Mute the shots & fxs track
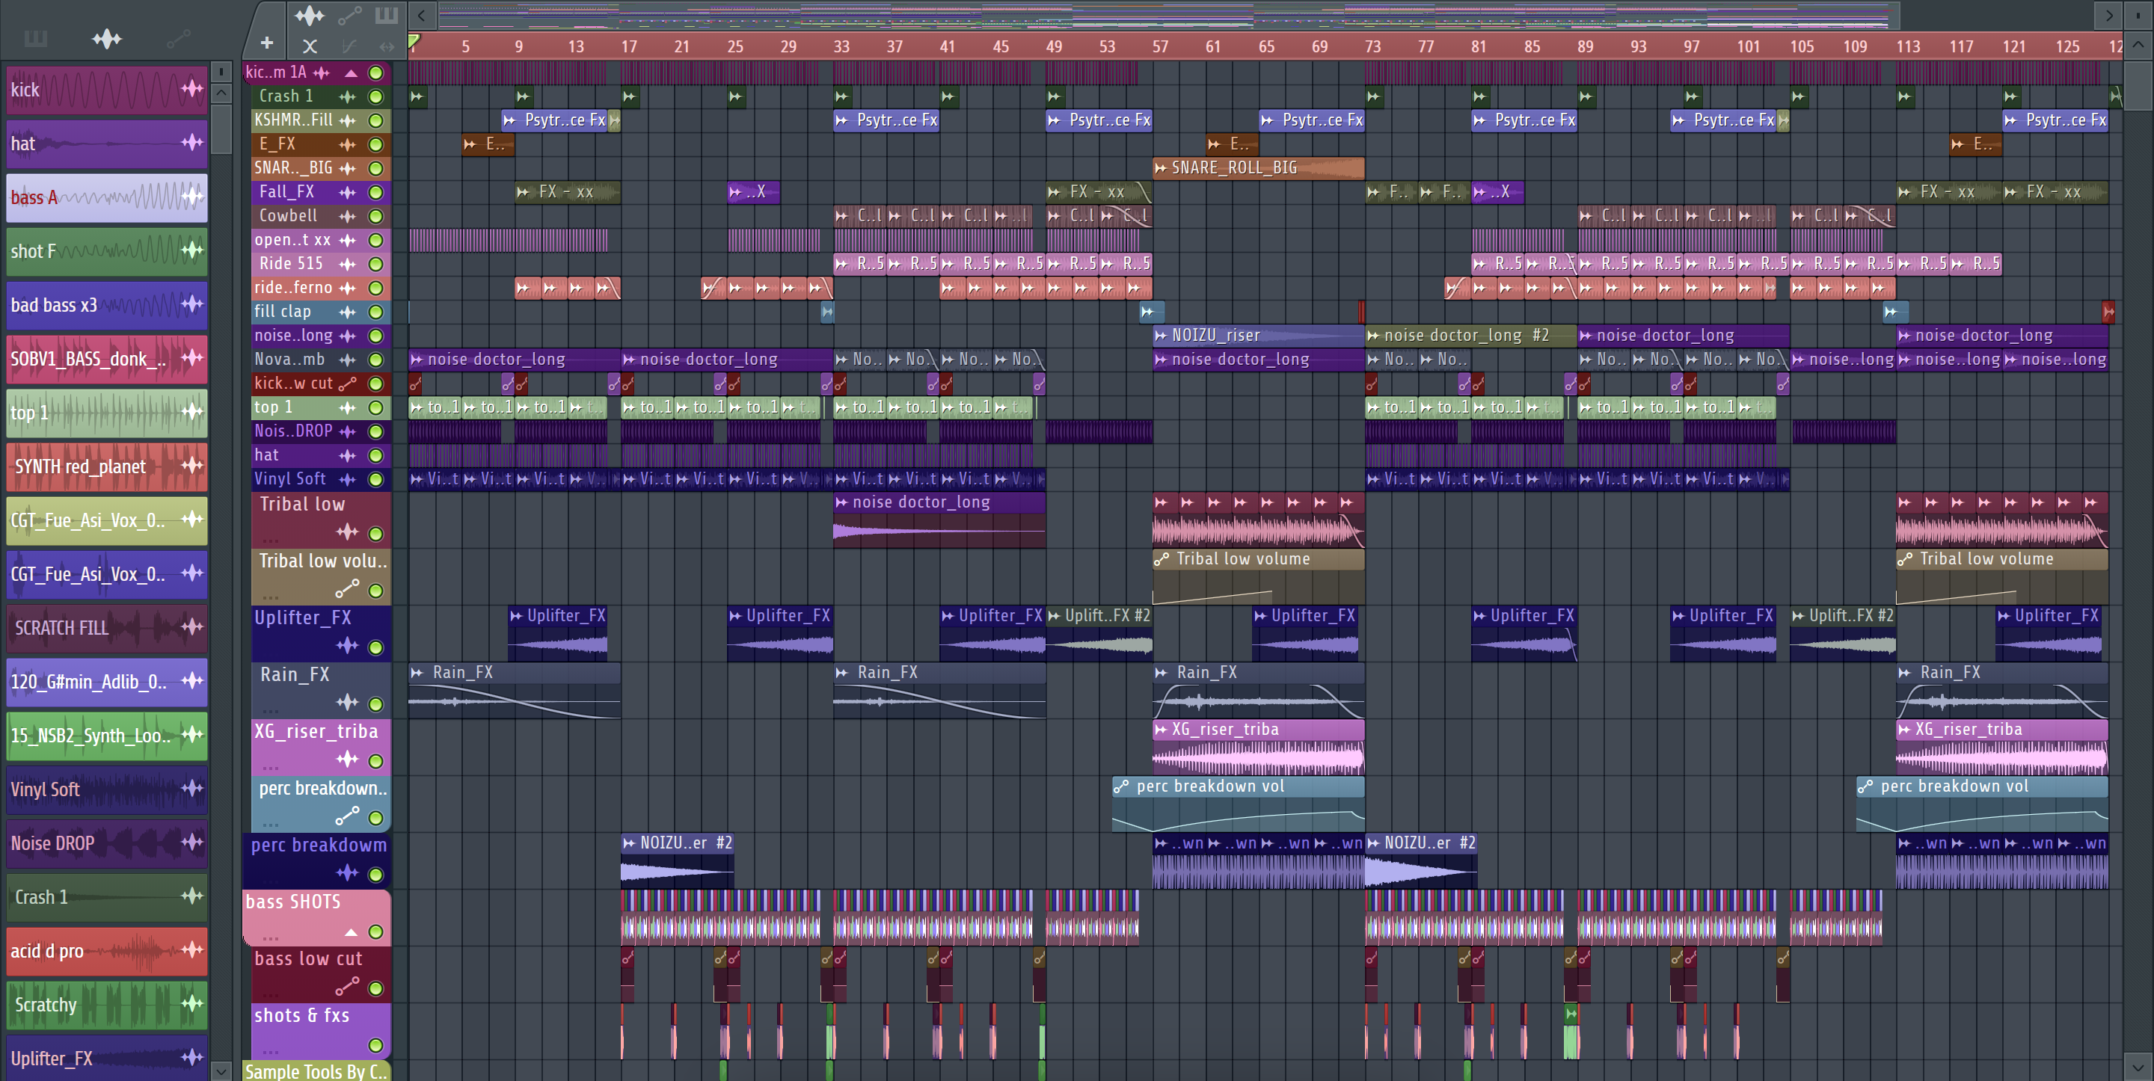Viewport: 2154px width, 1081px height. pos(376,1045)
